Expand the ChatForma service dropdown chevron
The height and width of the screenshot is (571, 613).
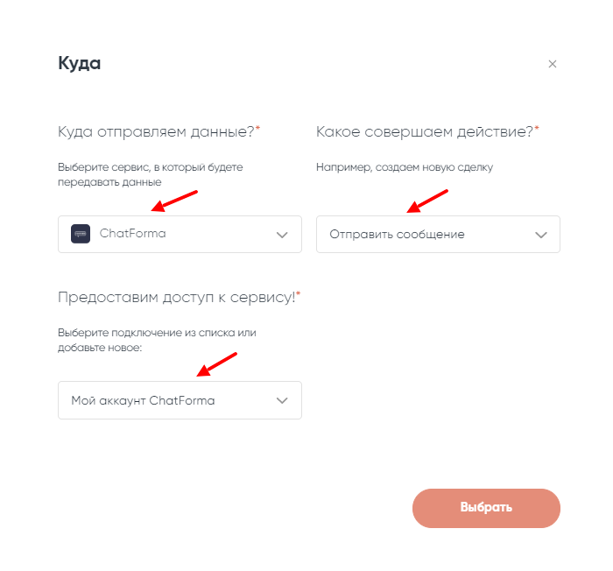coord(282,235)
